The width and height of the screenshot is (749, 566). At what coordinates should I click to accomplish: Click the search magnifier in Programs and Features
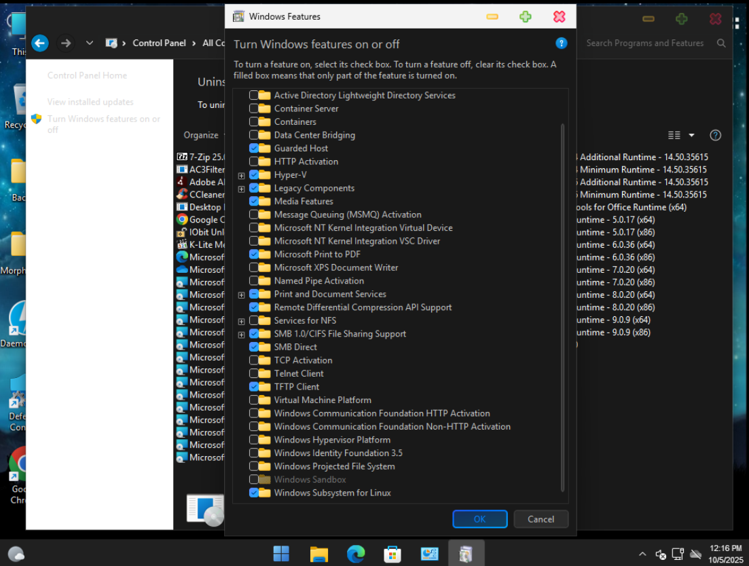720,43
